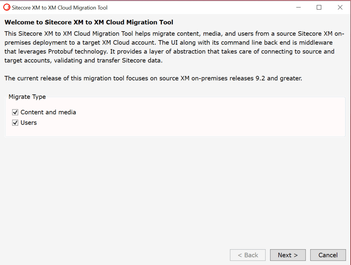Click the Sitecore logo in title bar

[7, 7]
